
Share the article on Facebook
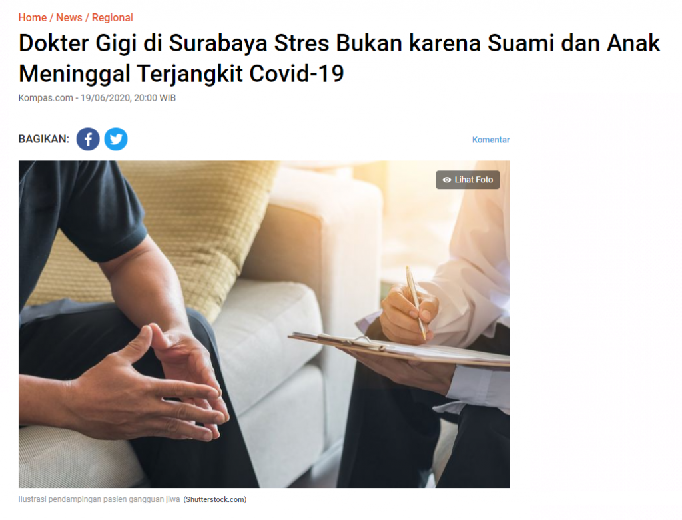pyautogui.click(x=88, y=139)
